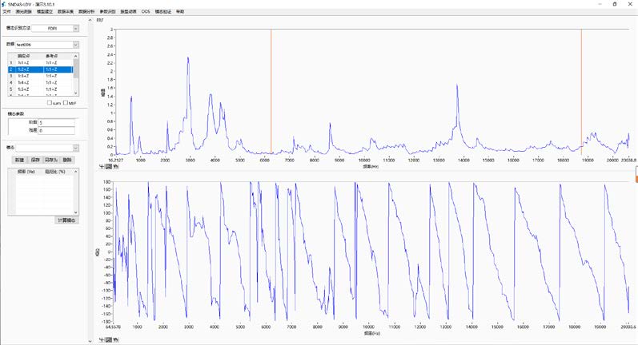Select the zoom tool under FRF graph
The image size is (638, 345).
[108, 167]
